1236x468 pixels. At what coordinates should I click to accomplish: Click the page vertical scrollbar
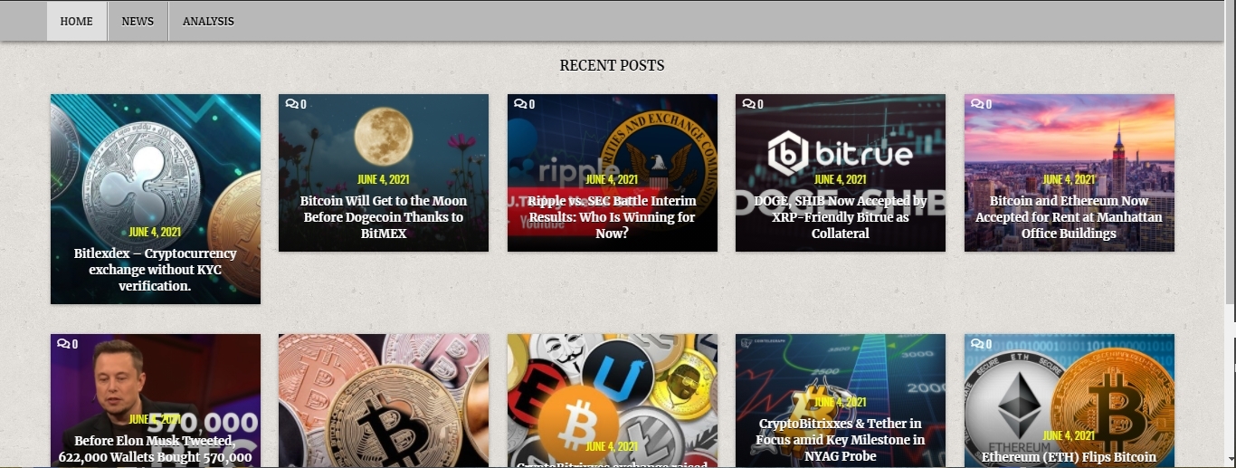(1231, 234)
